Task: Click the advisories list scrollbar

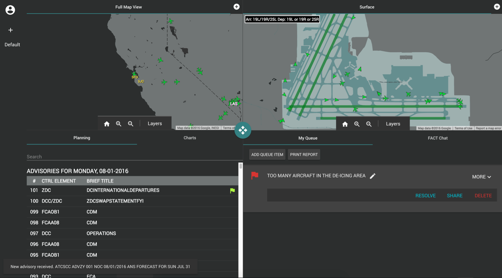Action: (240, 166)
